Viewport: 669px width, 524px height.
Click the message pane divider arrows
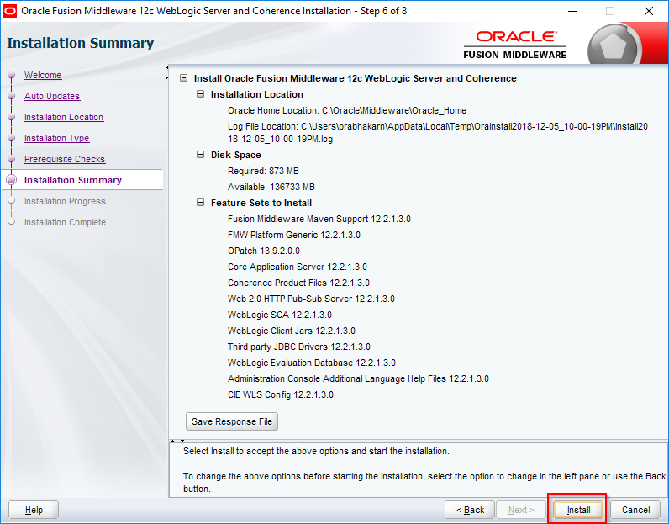pyautogui.click(x=177, y=440)
